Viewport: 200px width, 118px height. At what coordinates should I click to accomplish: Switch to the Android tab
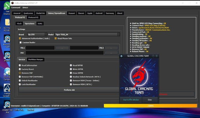99,13
